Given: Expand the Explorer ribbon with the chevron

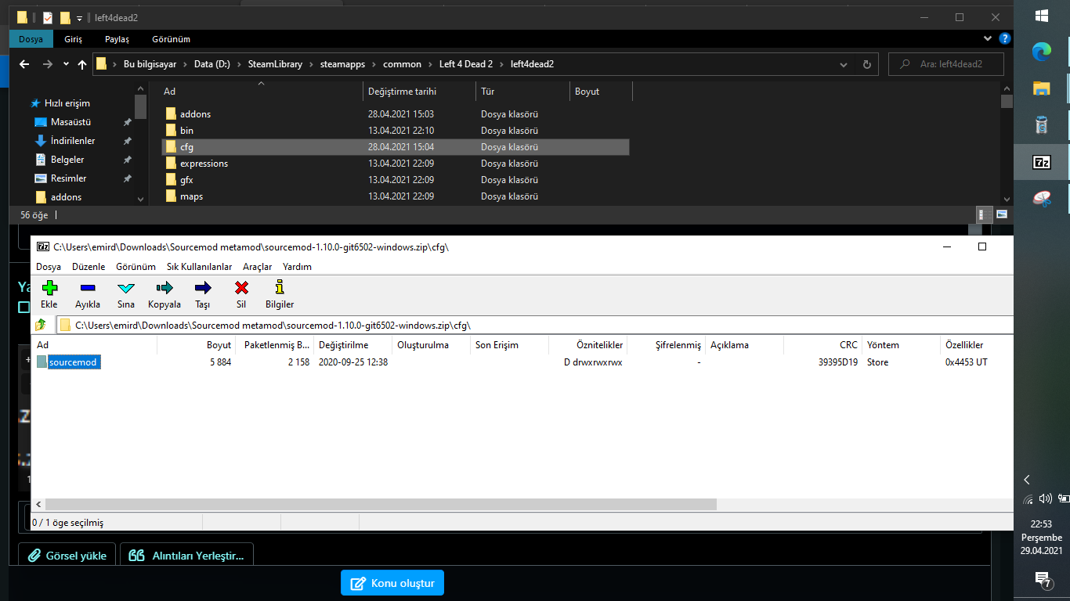Looking at the screenshot, I should pos(989,38).
